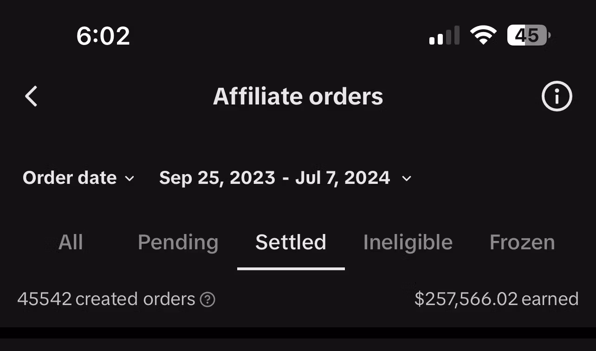Tap the $257,566.02 earned amount
The image size is (596, 351).
pyautogui.click(x=496, y=299)
